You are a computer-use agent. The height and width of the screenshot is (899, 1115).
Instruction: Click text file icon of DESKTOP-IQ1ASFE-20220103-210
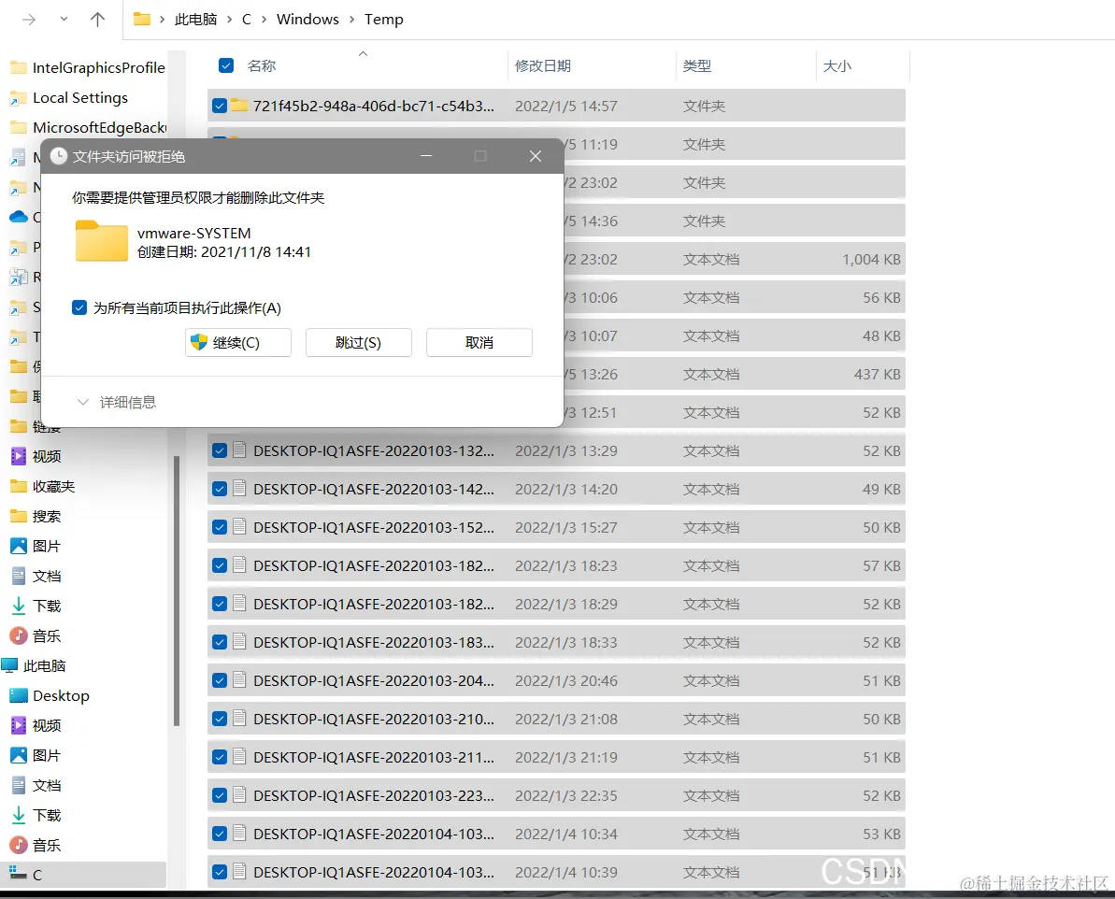point(239,719)
